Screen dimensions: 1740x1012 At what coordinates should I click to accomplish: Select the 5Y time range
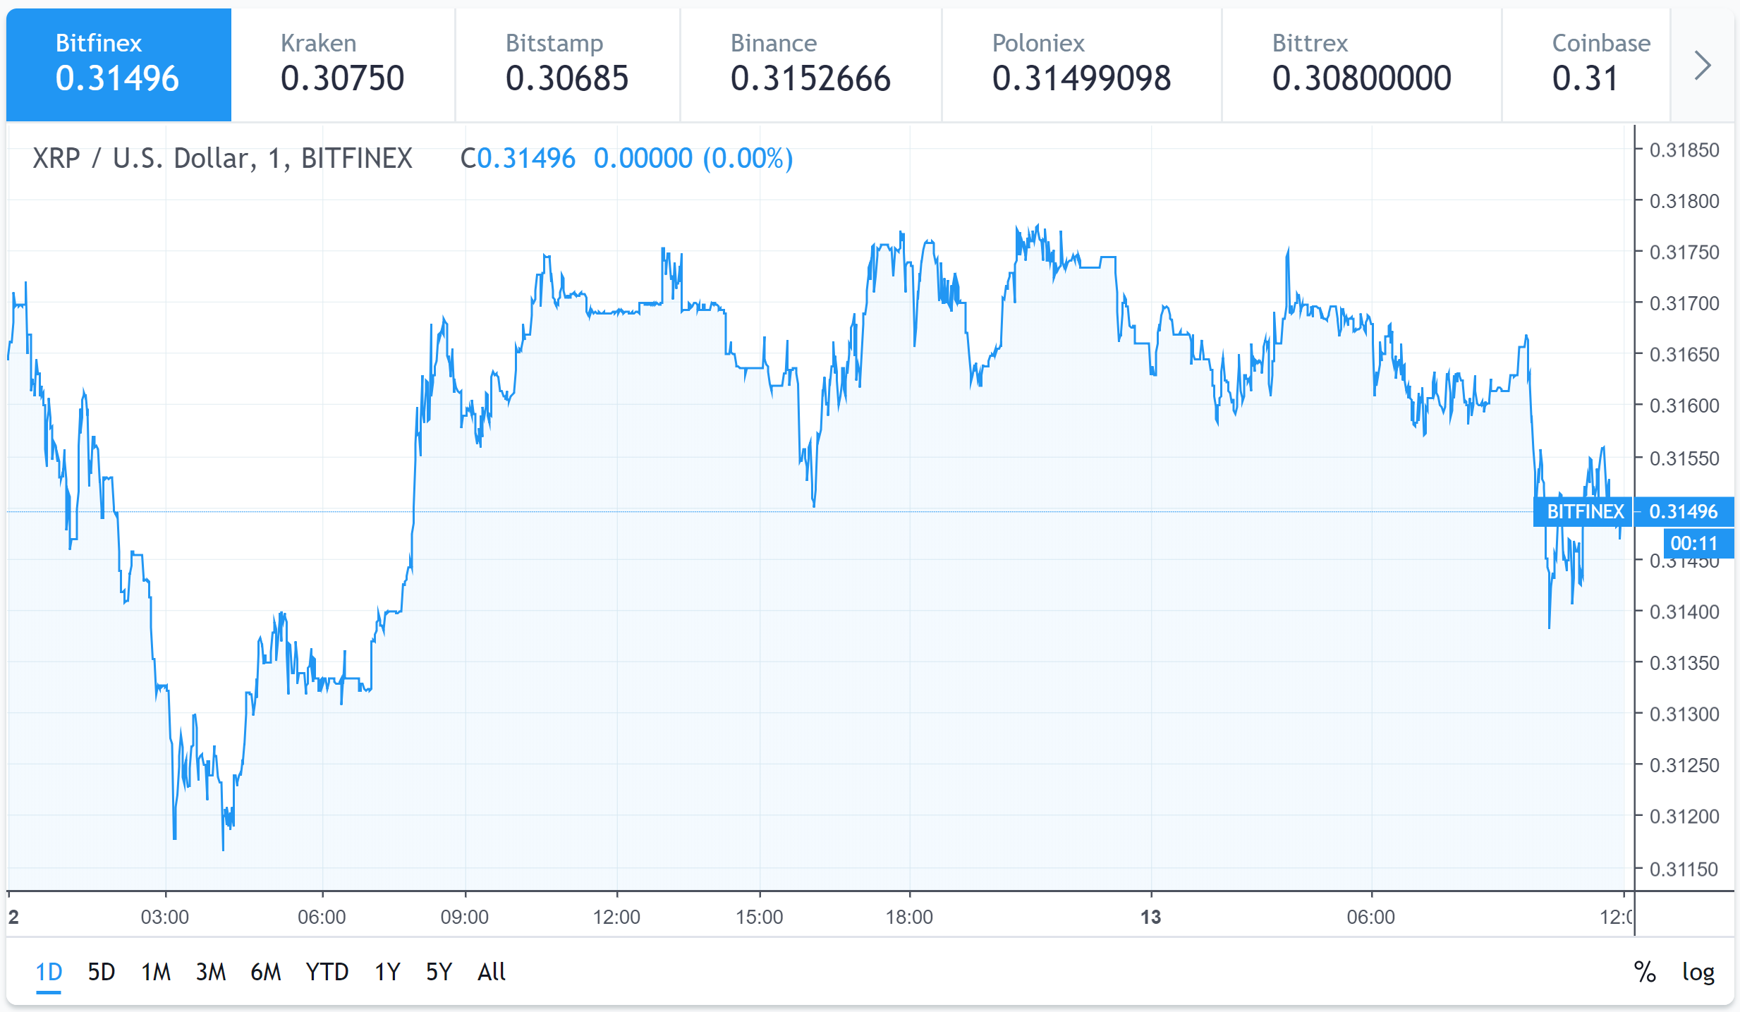pos(439,972)
